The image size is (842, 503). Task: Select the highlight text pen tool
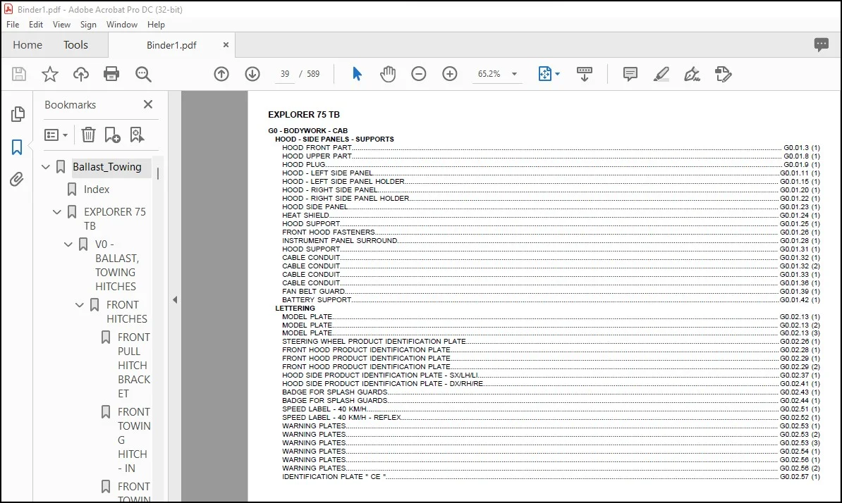point(661,74)
